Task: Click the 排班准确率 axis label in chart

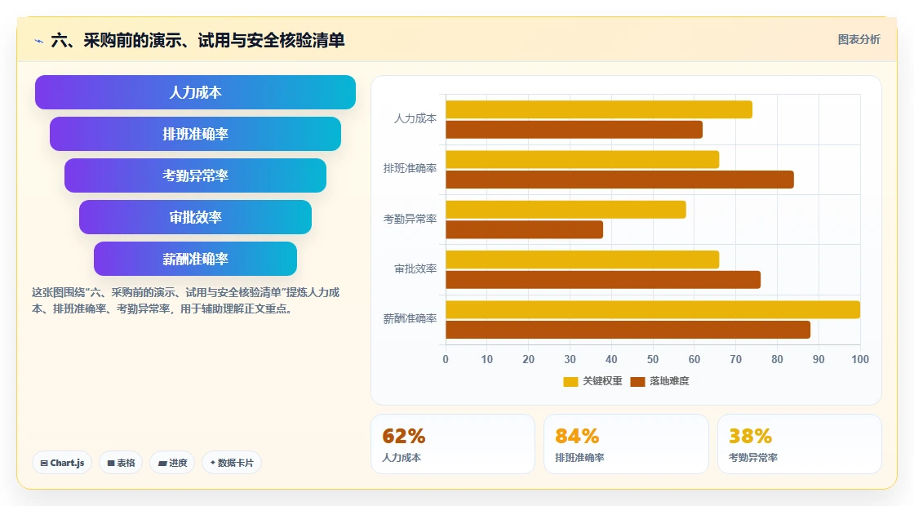Action: (410, 168)
